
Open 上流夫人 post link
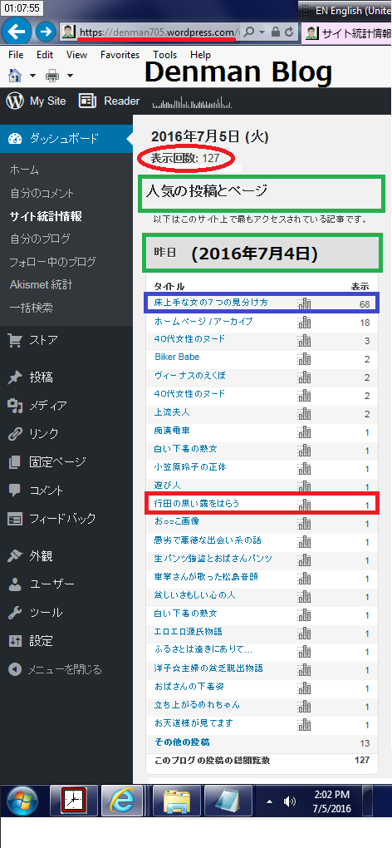(x=172, y=412)
